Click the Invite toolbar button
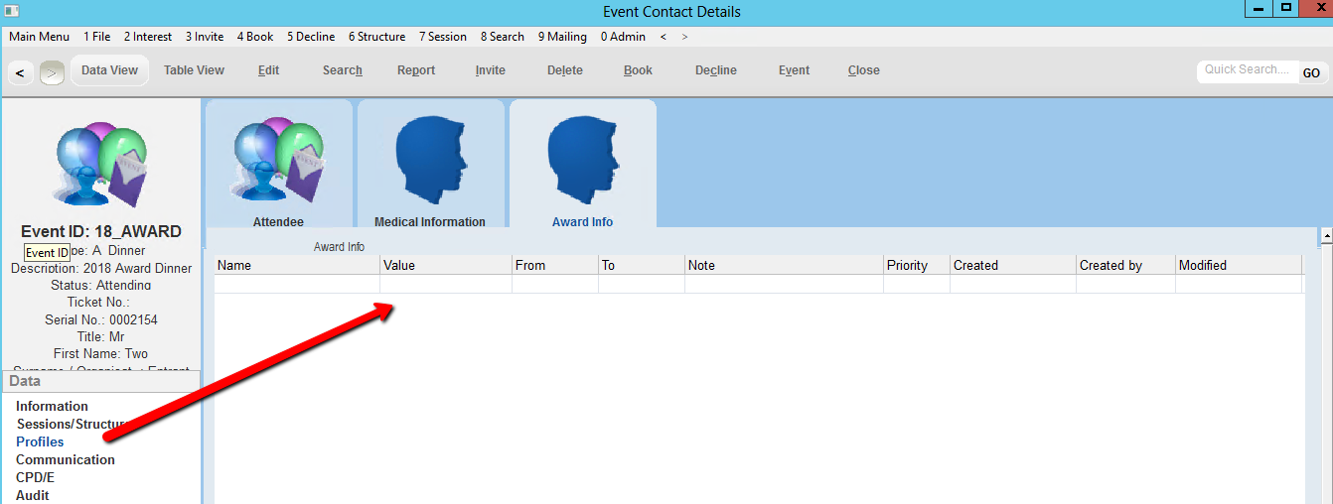The image size is (1333, 504). pos(490,70)
